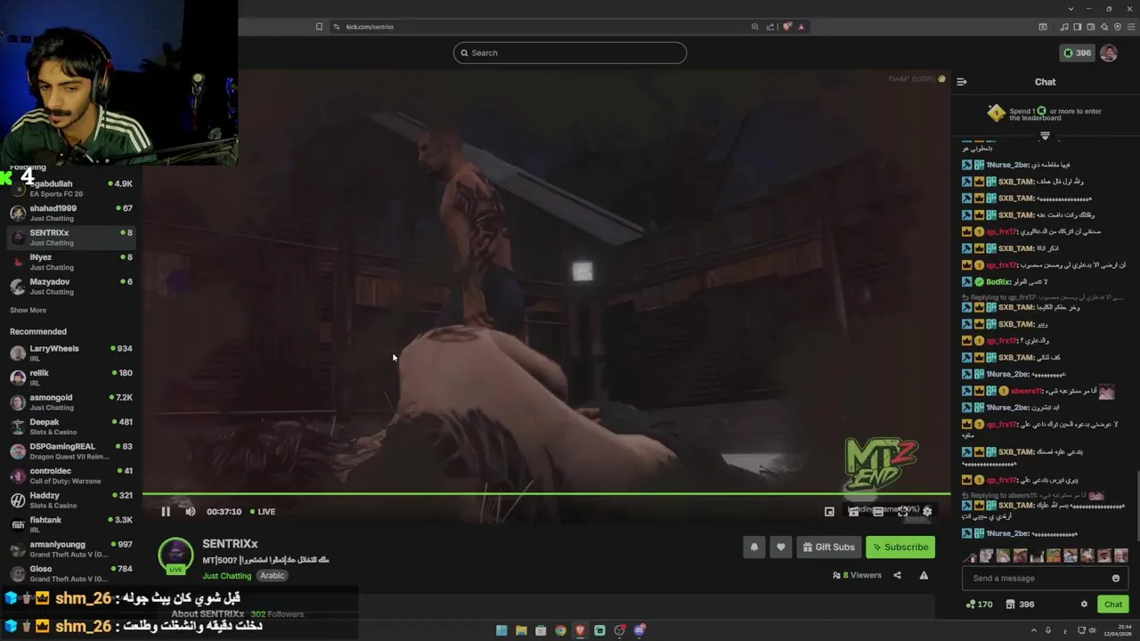Expand followed channels with Show More
The width and height of the screenshot is (1140, 641).
[28, 311]
